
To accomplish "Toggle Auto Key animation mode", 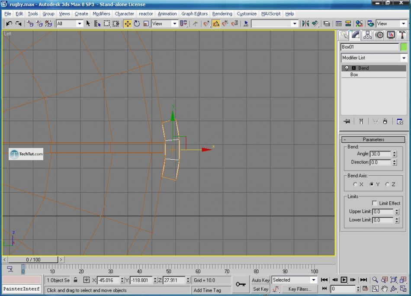I will [x=260, y=280].
